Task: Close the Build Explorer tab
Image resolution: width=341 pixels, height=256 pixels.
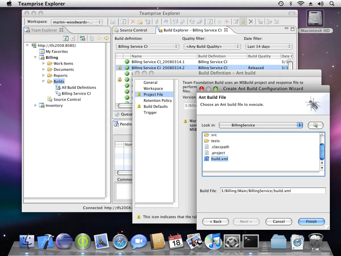Action: coord(226,30)
